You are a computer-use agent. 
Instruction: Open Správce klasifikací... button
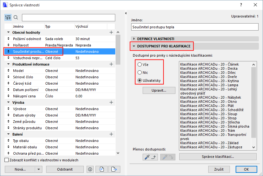click(x=218, y=157)
